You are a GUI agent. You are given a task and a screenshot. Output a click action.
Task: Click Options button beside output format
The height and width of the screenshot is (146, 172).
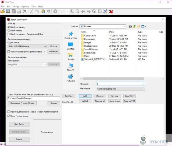54,46
